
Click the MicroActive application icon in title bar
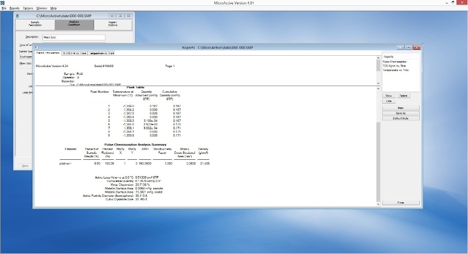tap(2, 2)
